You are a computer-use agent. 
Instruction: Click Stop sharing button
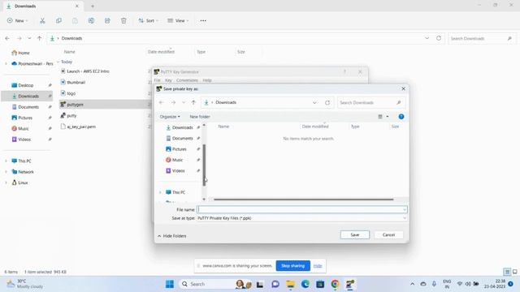click(292, 265)
